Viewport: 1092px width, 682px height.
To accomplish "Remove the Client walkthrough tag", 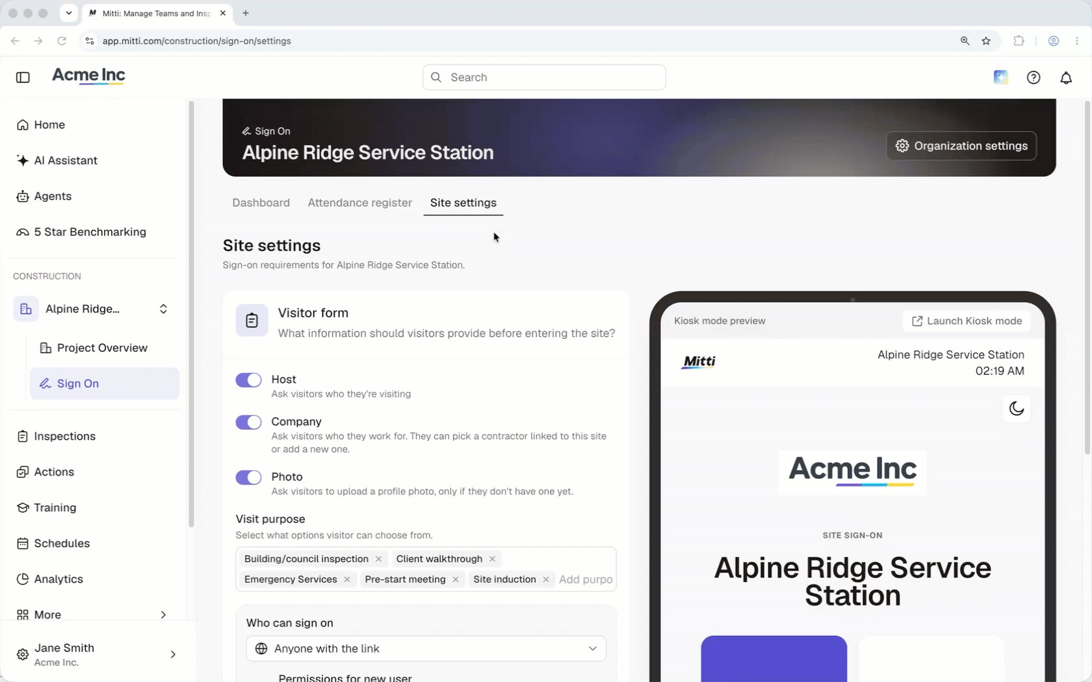I will click(x=492, y=559).
